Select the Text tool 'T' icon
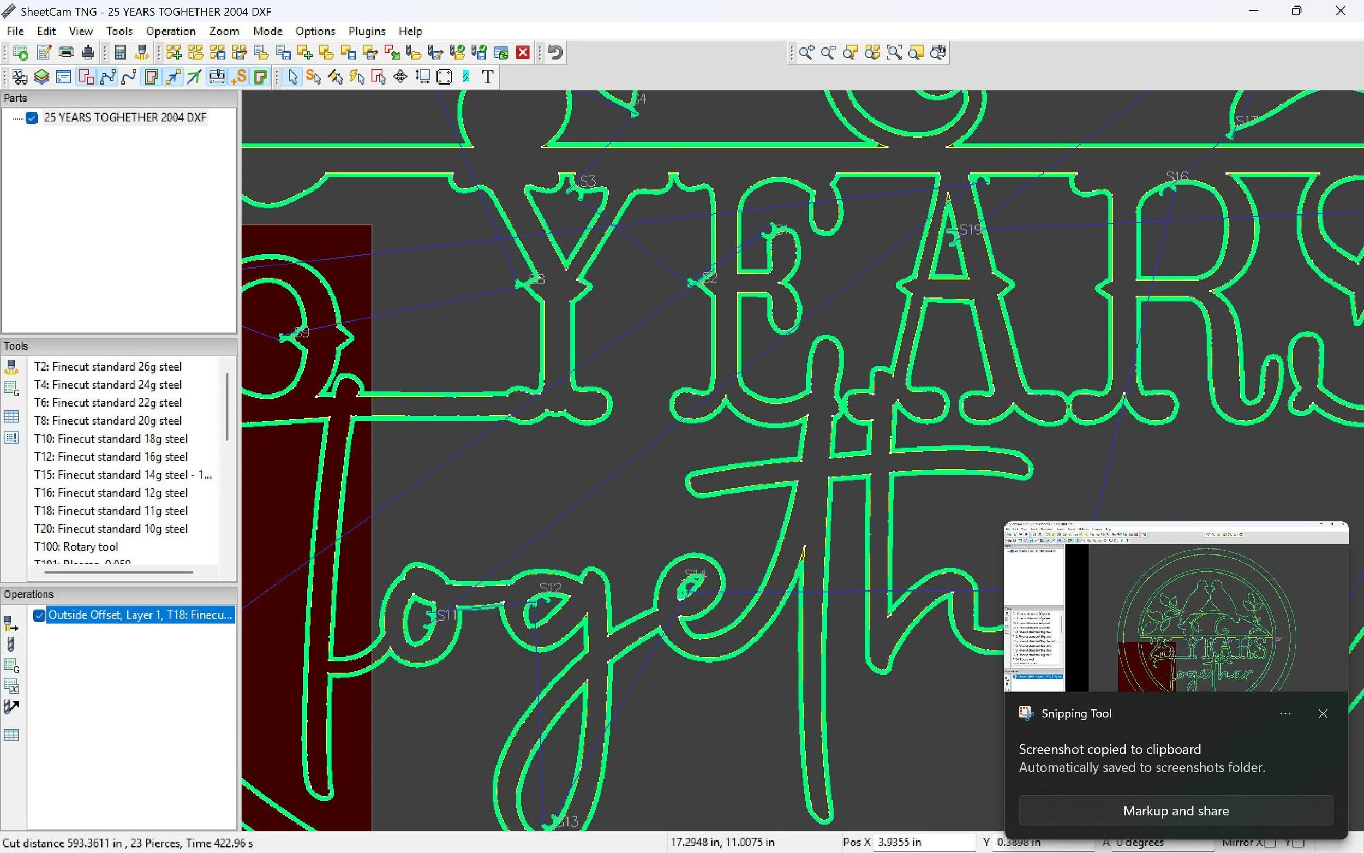This screenshot has width=1364, height=853. (488, 77)
